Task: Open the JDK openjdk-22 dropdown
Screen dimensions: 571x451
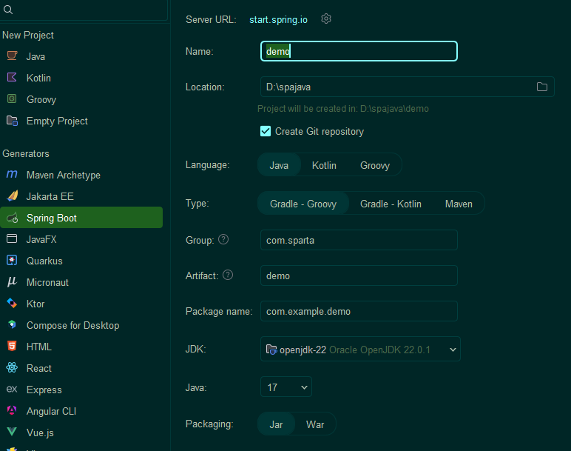Action: [360, 350]
